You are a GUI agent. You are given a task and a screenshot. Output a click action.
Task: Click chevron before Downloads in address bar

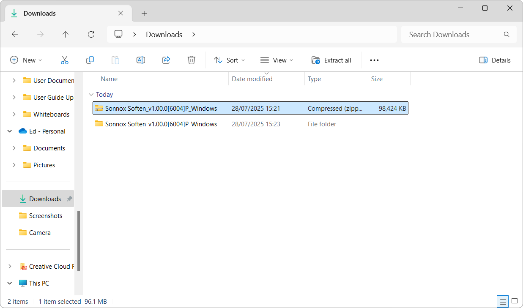pos(134,34)
